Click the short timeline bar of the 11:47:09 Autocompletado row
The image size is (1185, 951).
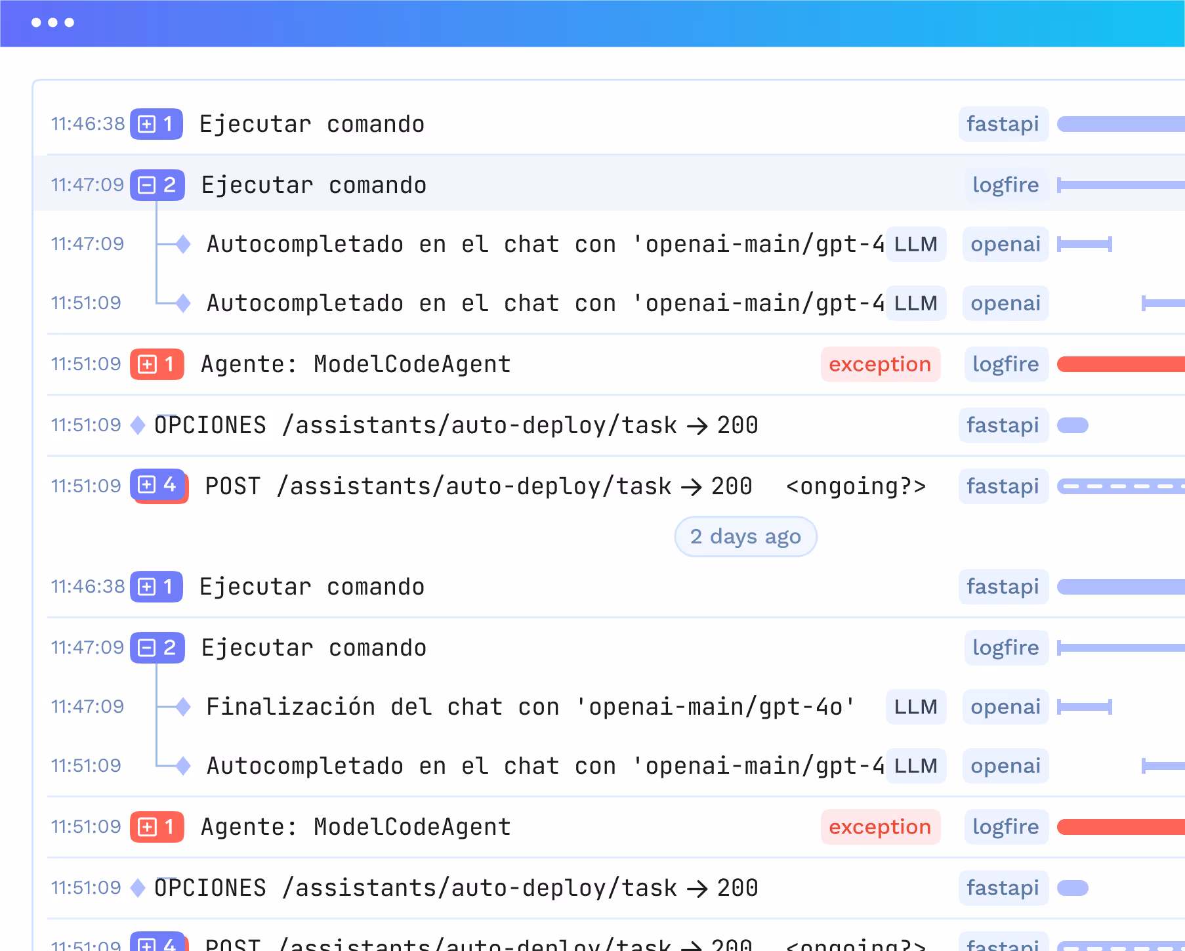[1085, 244]
